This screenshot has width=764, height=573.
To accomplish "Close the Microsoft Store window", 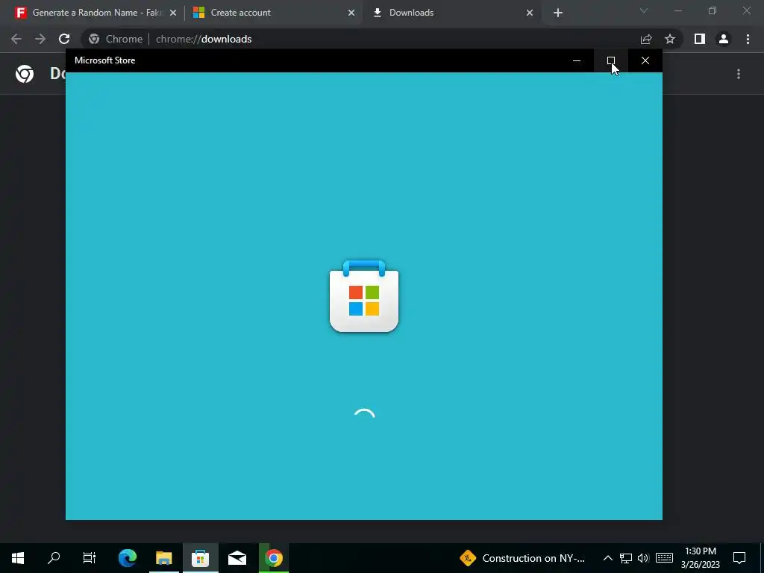I will tap(645, 60).
